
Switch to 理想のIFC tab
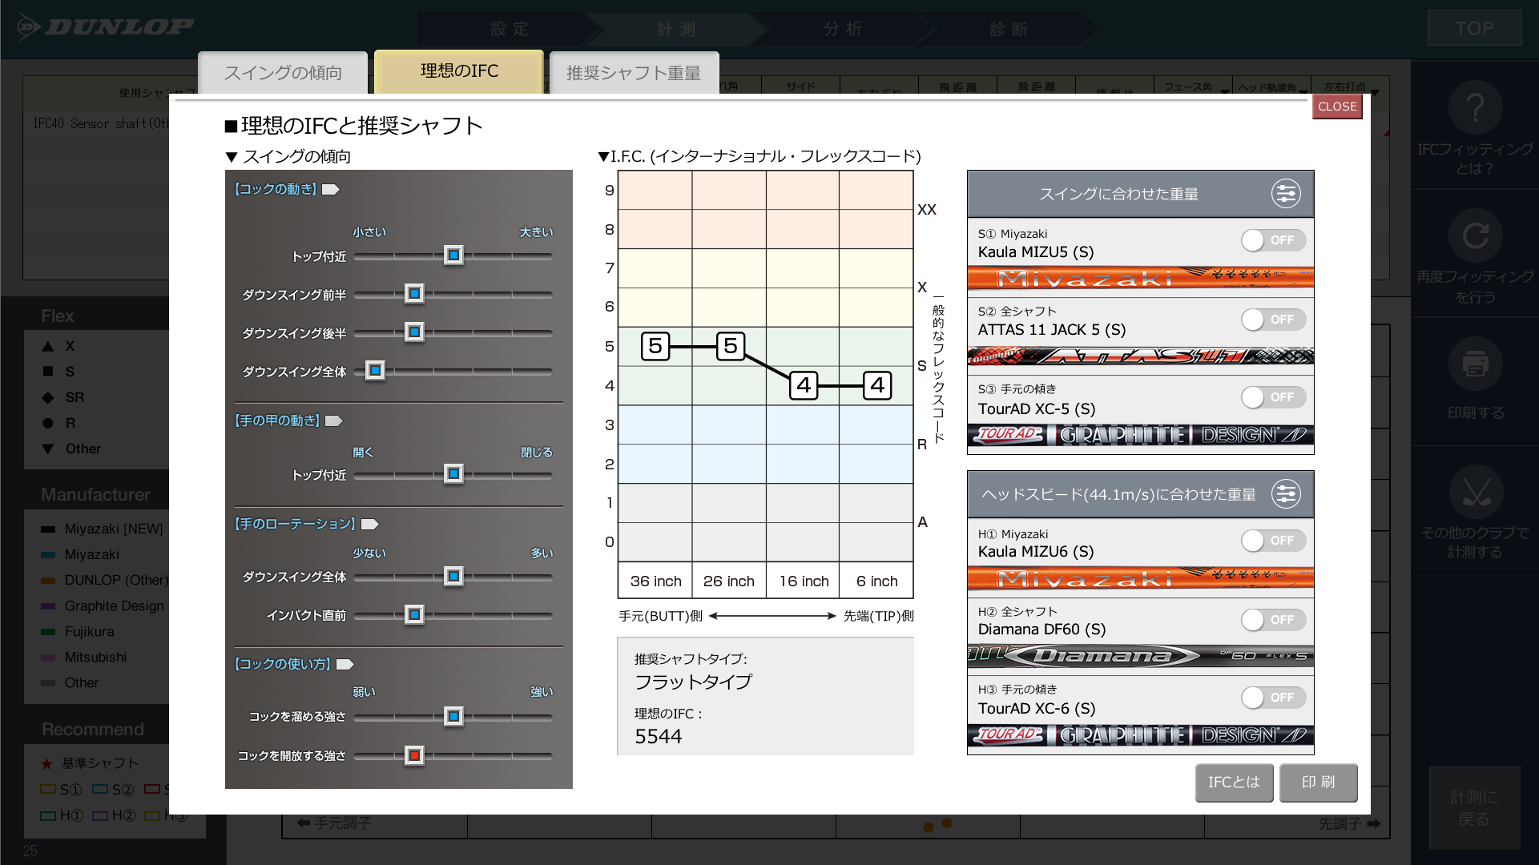(x=459, y=71)
